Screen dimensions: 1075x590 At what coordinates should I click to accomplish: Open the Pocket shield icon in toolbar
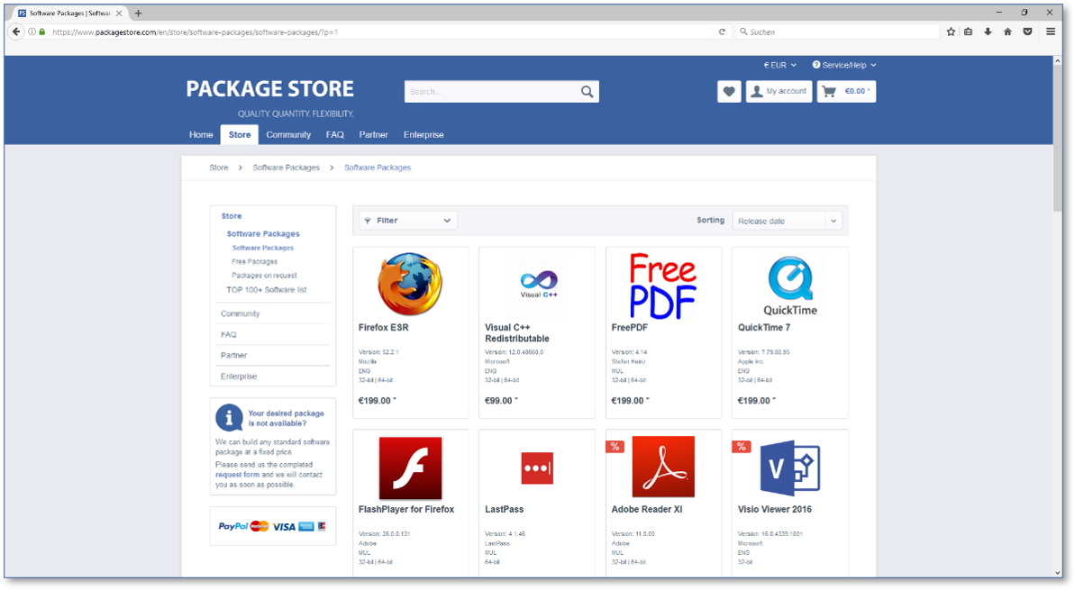[1028, 32]
